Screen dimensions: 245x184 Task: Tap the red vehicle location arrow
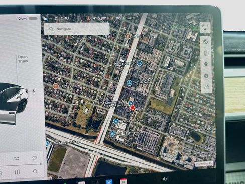133,107
